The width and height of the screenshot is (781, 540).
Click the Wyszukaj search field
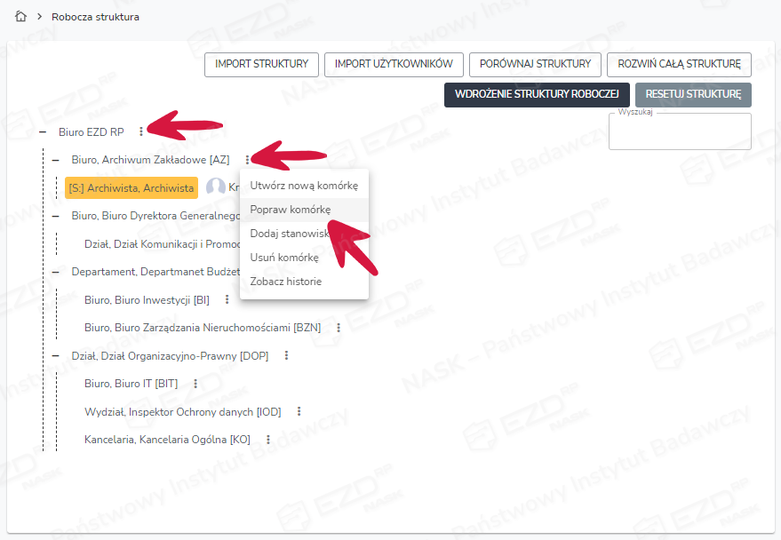pyautogui.click(x=680, y=133)
